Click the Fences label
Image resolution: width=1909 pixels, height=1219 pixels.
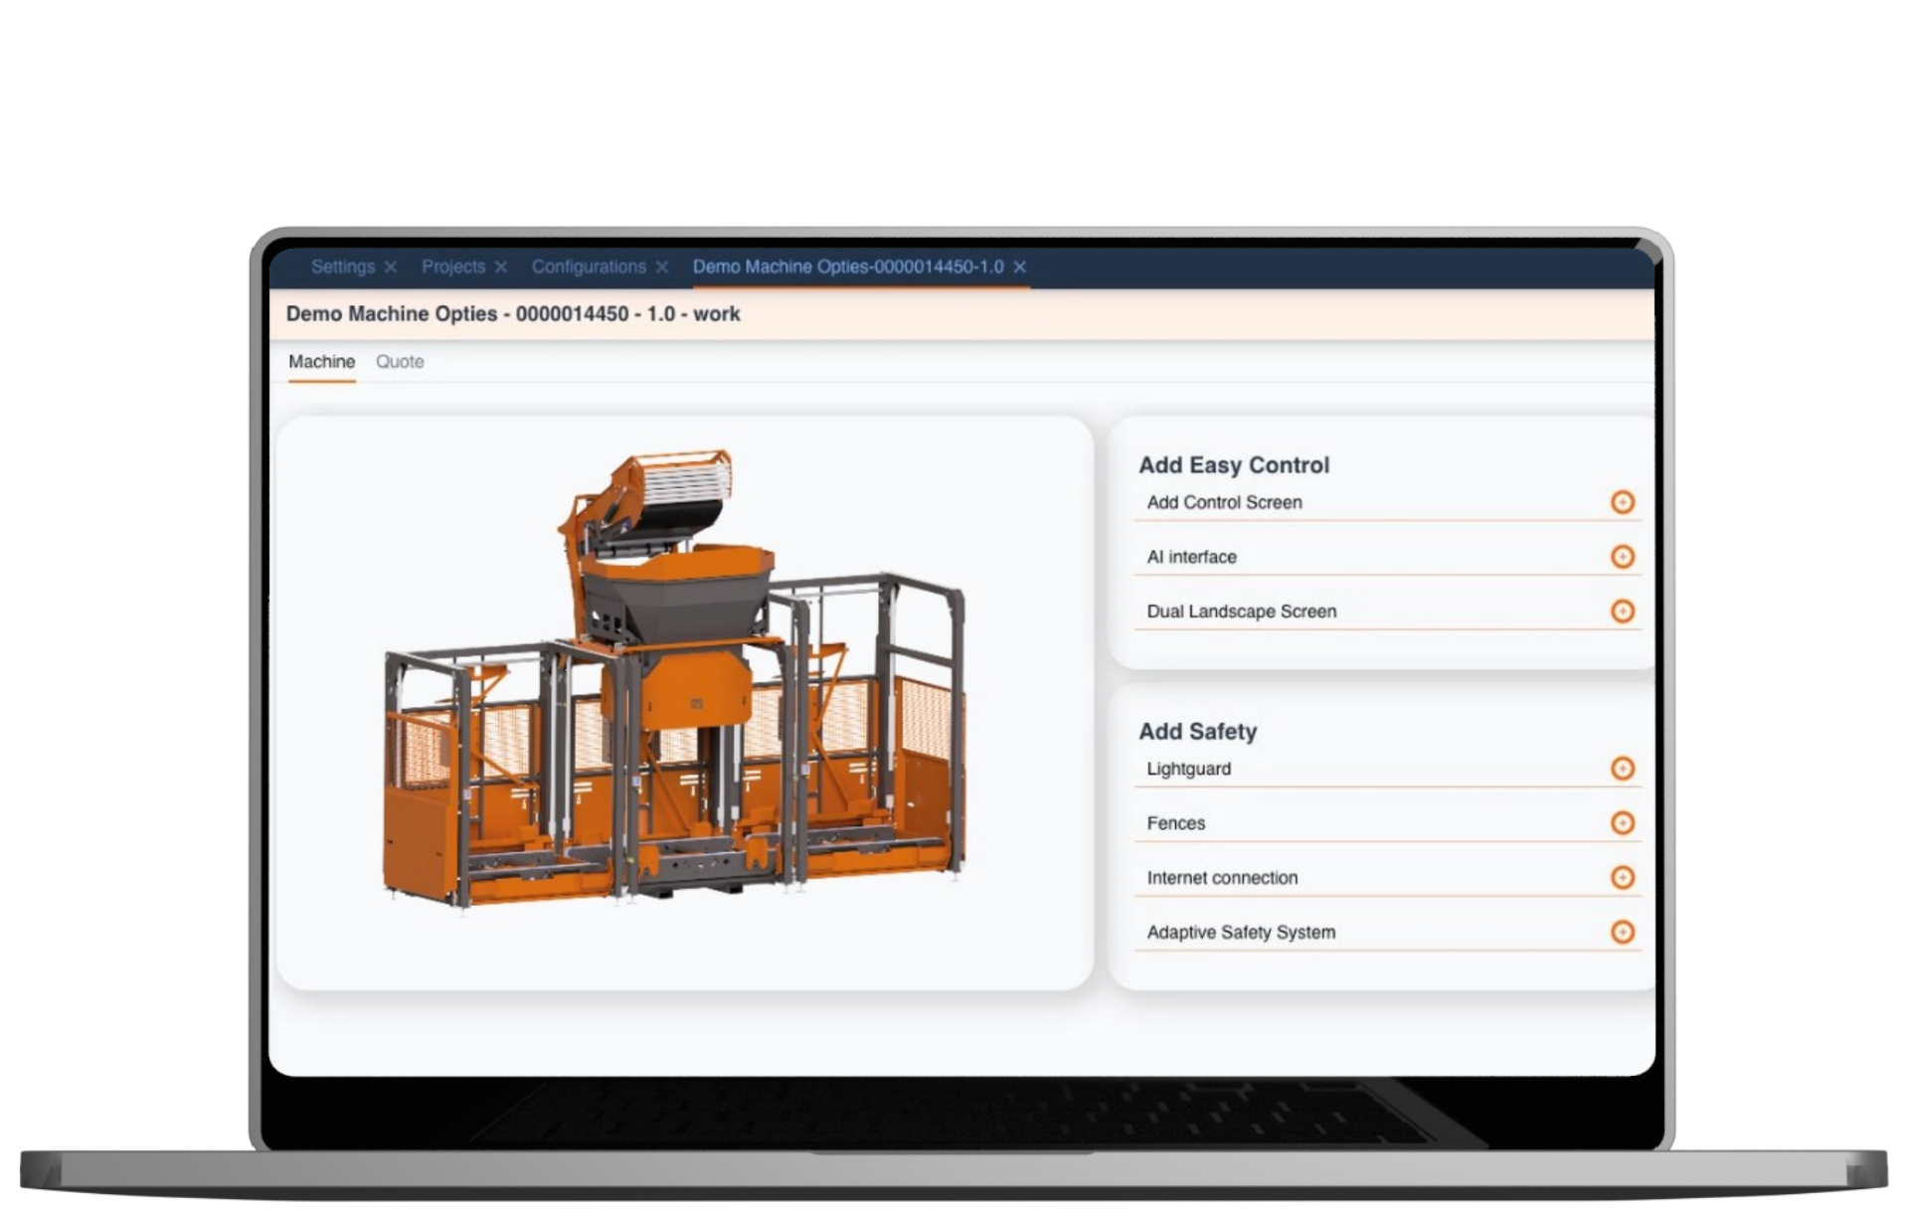pyautogui.click(x=1175, y=823)
